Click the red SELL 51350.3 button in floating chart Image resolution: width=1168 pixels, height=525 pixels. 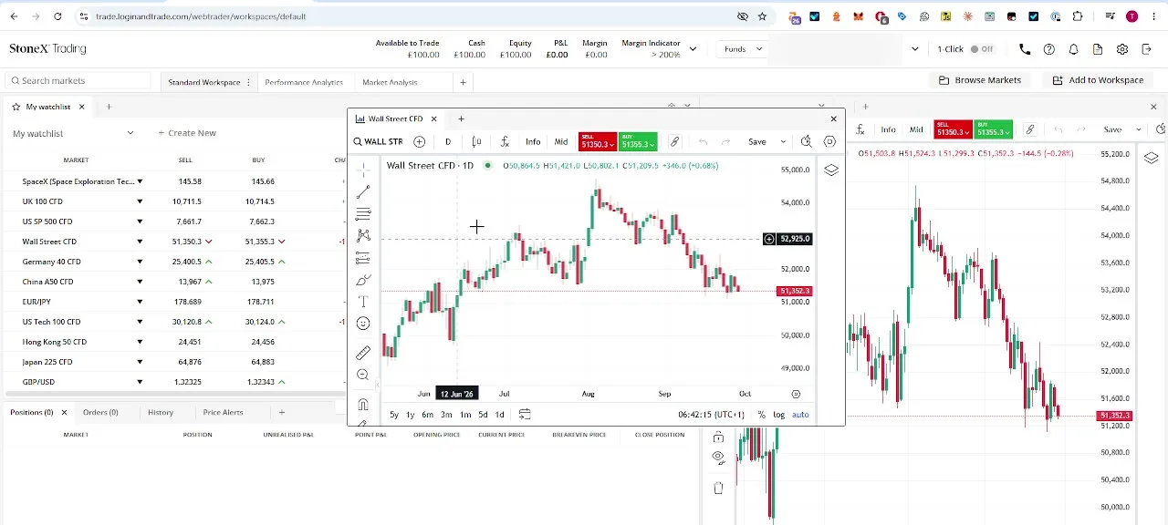(x=598, y=141)
